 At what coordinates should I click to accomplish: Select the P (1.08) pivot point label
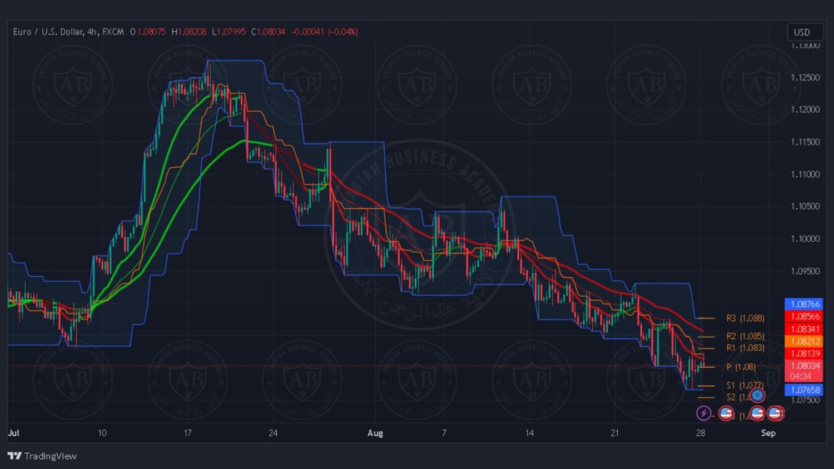[x=741, y=367]
